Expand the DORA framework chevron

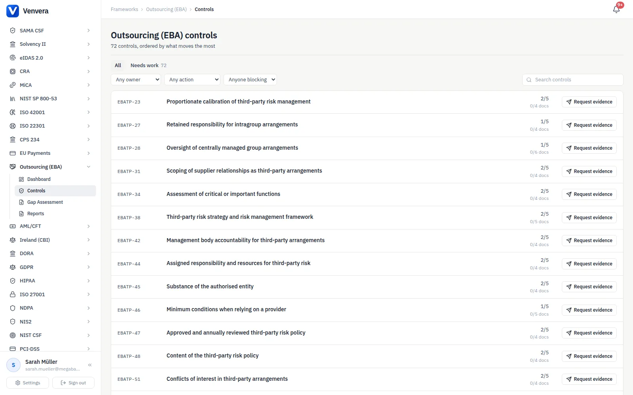pos(89,254)
